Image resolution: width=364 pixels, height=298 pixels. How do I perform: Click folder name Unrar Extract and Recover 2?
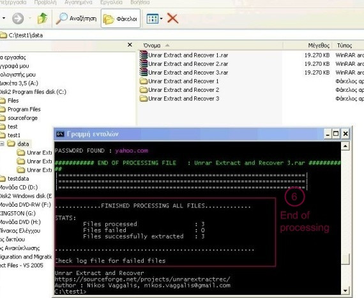184,90
